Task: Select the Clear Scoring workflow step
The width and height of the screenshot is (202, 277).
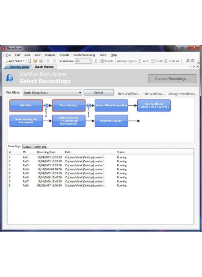Action: (69, 105)
